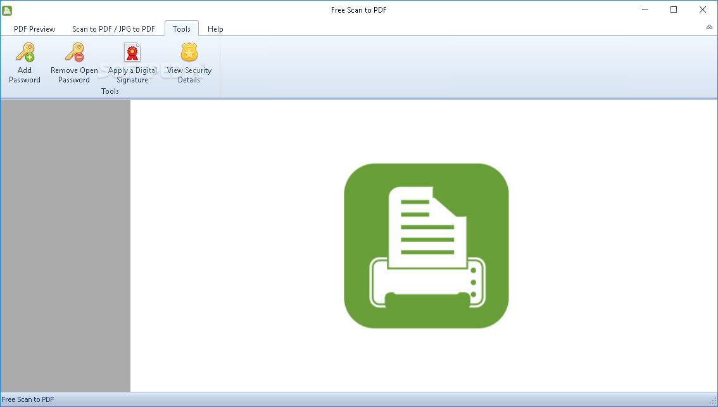Switch to the PDF Preview tab
718x407 pixels.
coord(34,29)
